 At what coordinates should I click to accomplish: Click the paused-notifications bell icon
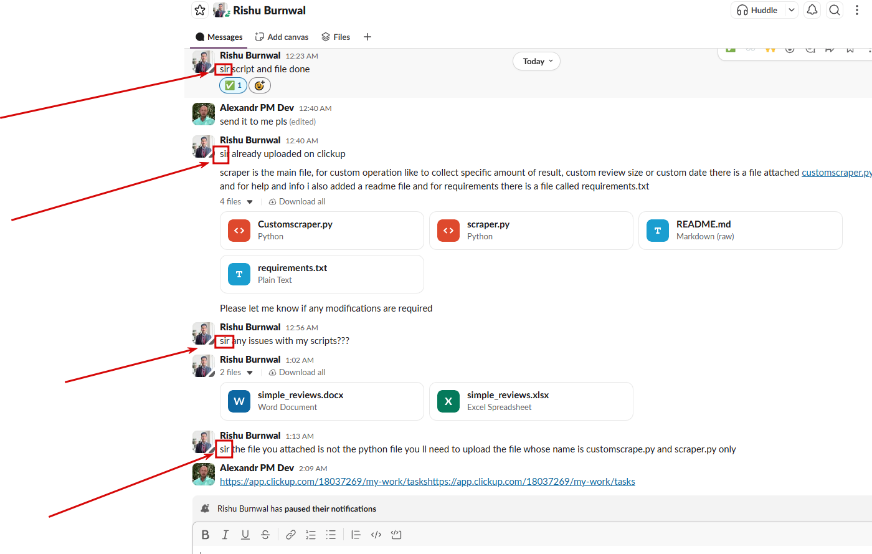point(205,509)
